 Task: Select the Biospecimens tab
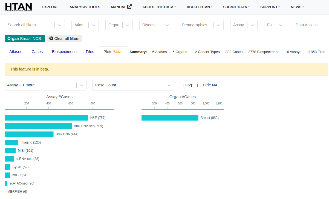pyautogui.click(x=64, y=52)
